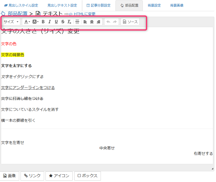Viewport: 216px width, 182px height.
Task: Click the ソース source button
Action: [130, 22]
